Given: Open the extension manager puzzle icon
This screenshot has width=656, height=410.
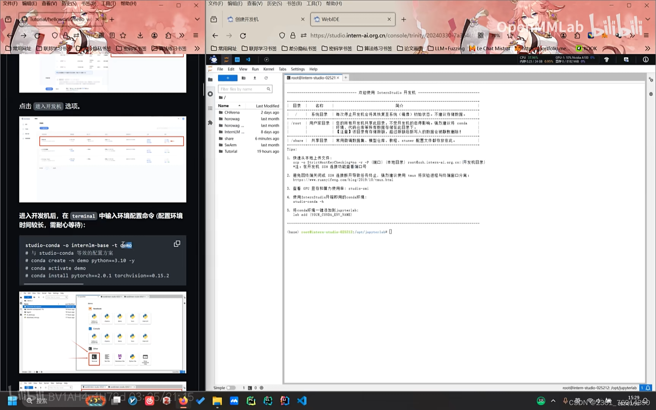Looking at the screenshot, I should [210, 123].
